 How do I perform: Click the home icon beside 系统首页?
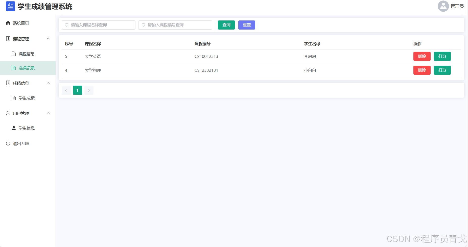tap(8, 23)
